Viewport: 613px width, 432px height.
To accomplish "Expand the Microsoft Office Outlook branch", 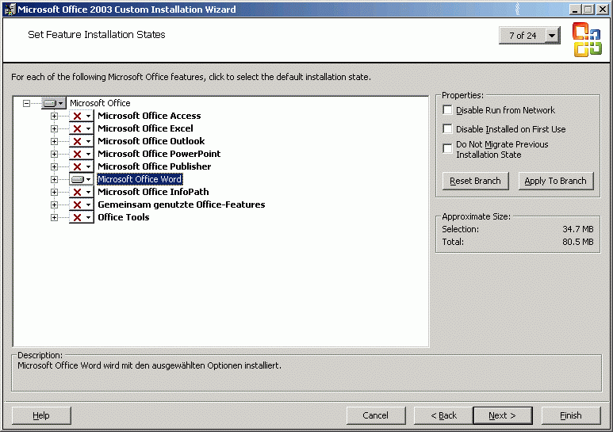I will pyautogui.click(x=55, y=141).
